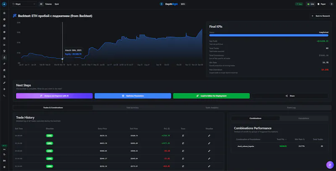Image resolution: width=336 pixels, height=171 pixels.
Task: Click the green Live status badge
Action: pyautogui.click(x=299, y=4)
